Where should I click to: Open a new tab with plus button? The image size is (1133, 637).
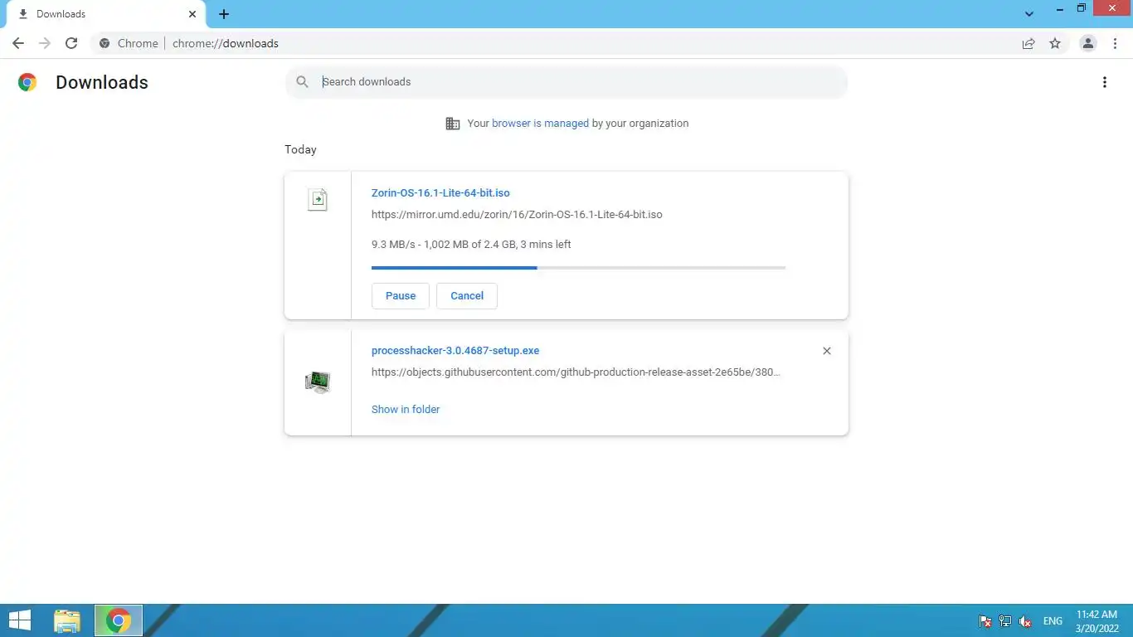224,14
